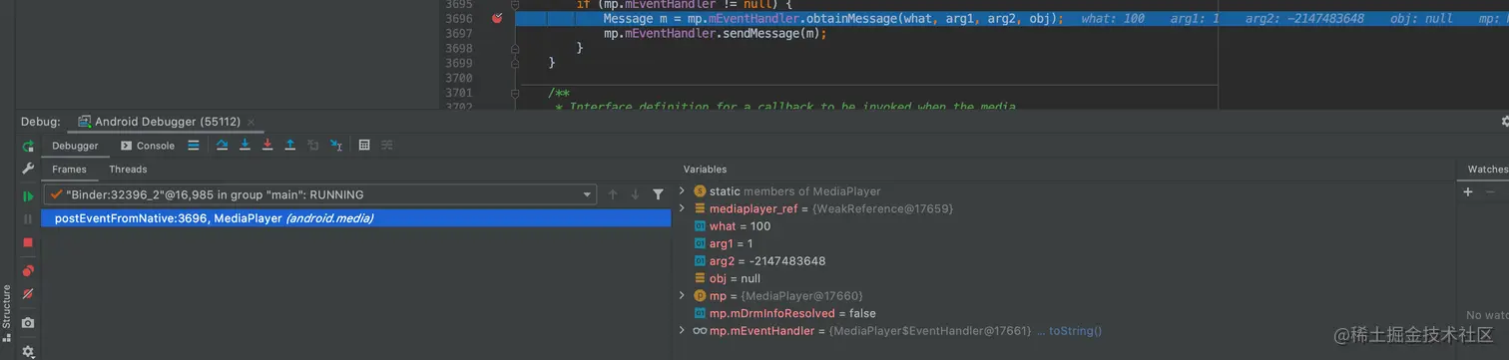Toggle breakpoint at line 3696
This screenshot has width=1509, height=360.
(497, 19)
